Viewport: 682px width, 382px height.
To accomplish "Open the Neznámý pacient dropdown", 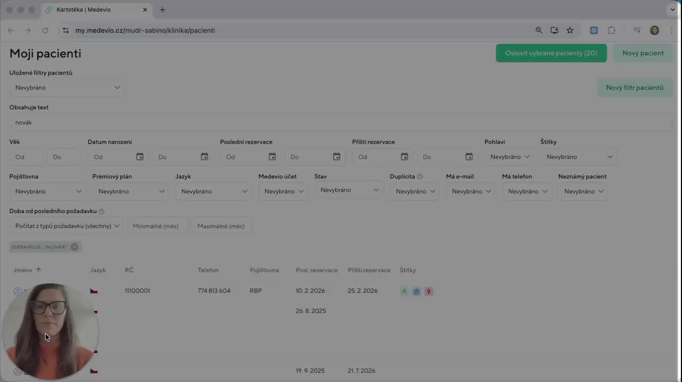I will 583,191.
